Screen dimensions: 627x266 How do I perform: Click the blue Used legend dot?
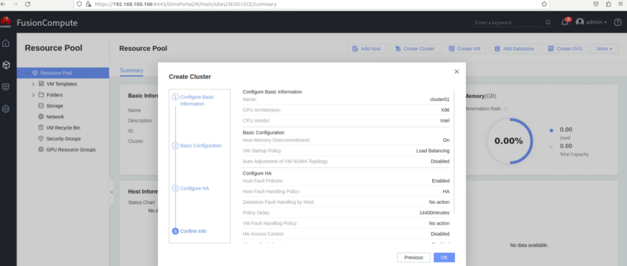tap(551, 130)
